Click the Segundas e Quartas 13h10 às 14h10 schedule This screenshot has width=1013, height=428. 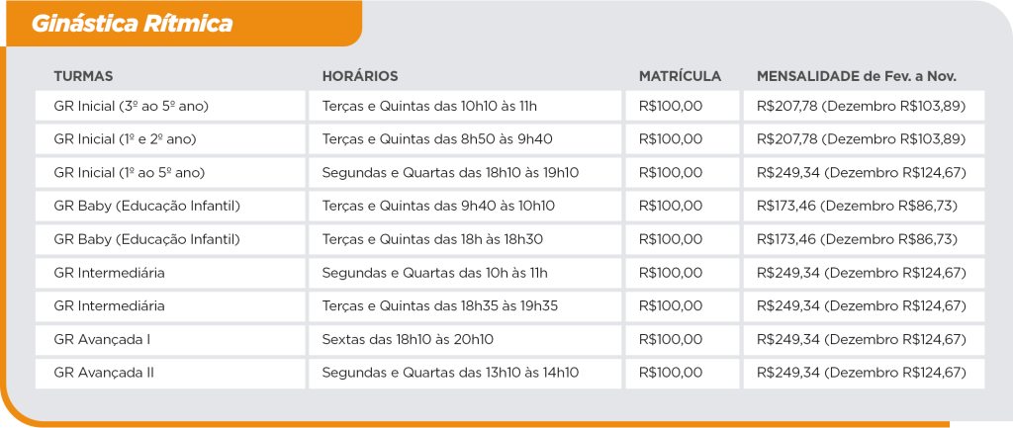(450, 373)
